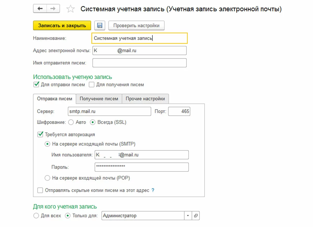
Task: Open the Прочие настройки tab
Action: click(x=145, y=99)
